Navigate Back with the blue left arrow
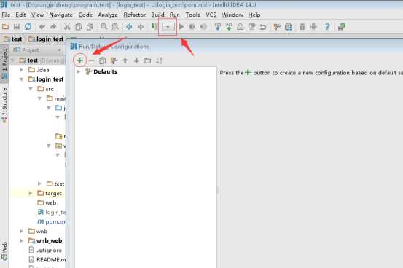Screen dimensions: 403x268 click(x=129, y=26)
